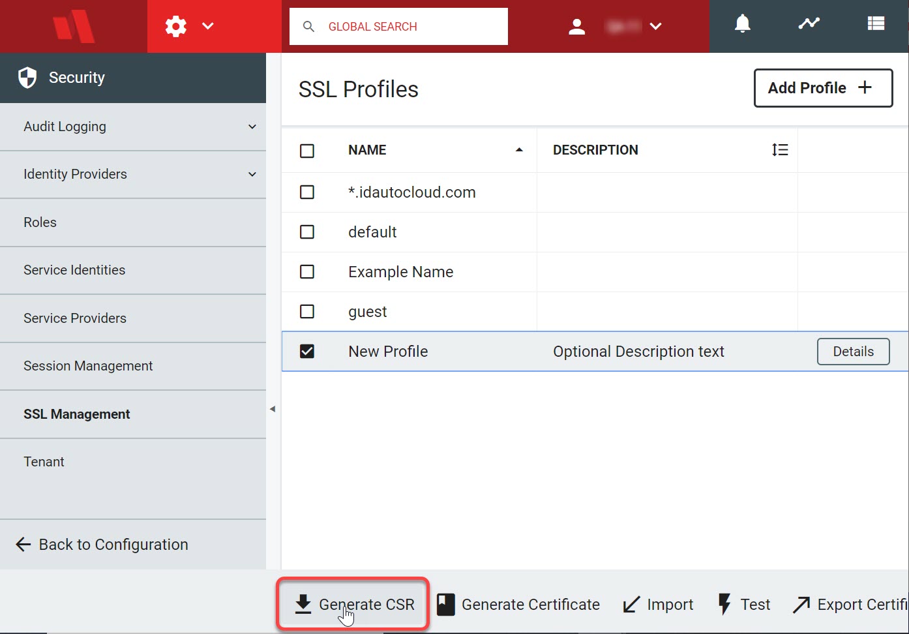Click the Optional Description text cell

point(638,352)
